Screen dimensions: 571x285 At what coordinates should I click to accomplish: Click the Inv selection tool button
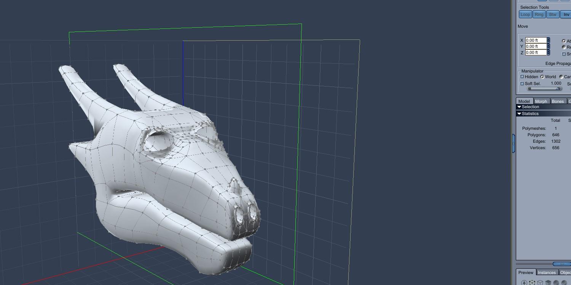(x=566, y=14)
